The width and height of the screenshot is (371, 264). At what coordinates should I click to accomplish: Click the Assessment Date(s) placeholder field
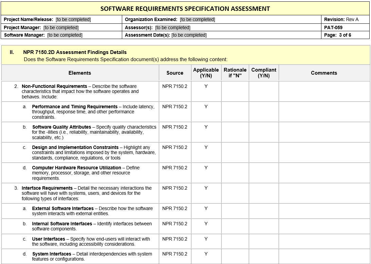click(x=189, y=35)
